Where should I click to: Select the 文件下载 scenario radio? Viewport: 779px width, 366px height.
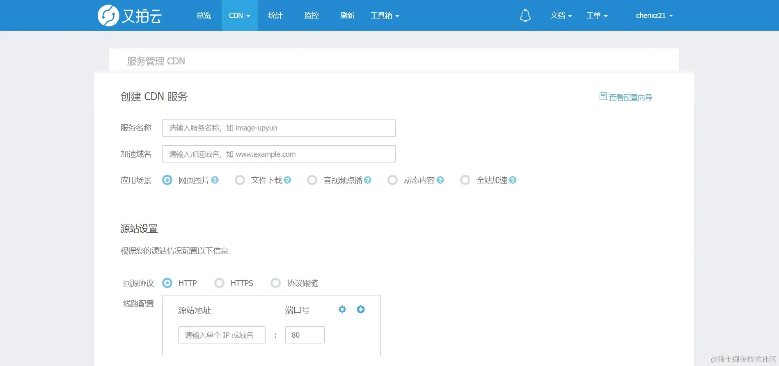tap(240, 180)
